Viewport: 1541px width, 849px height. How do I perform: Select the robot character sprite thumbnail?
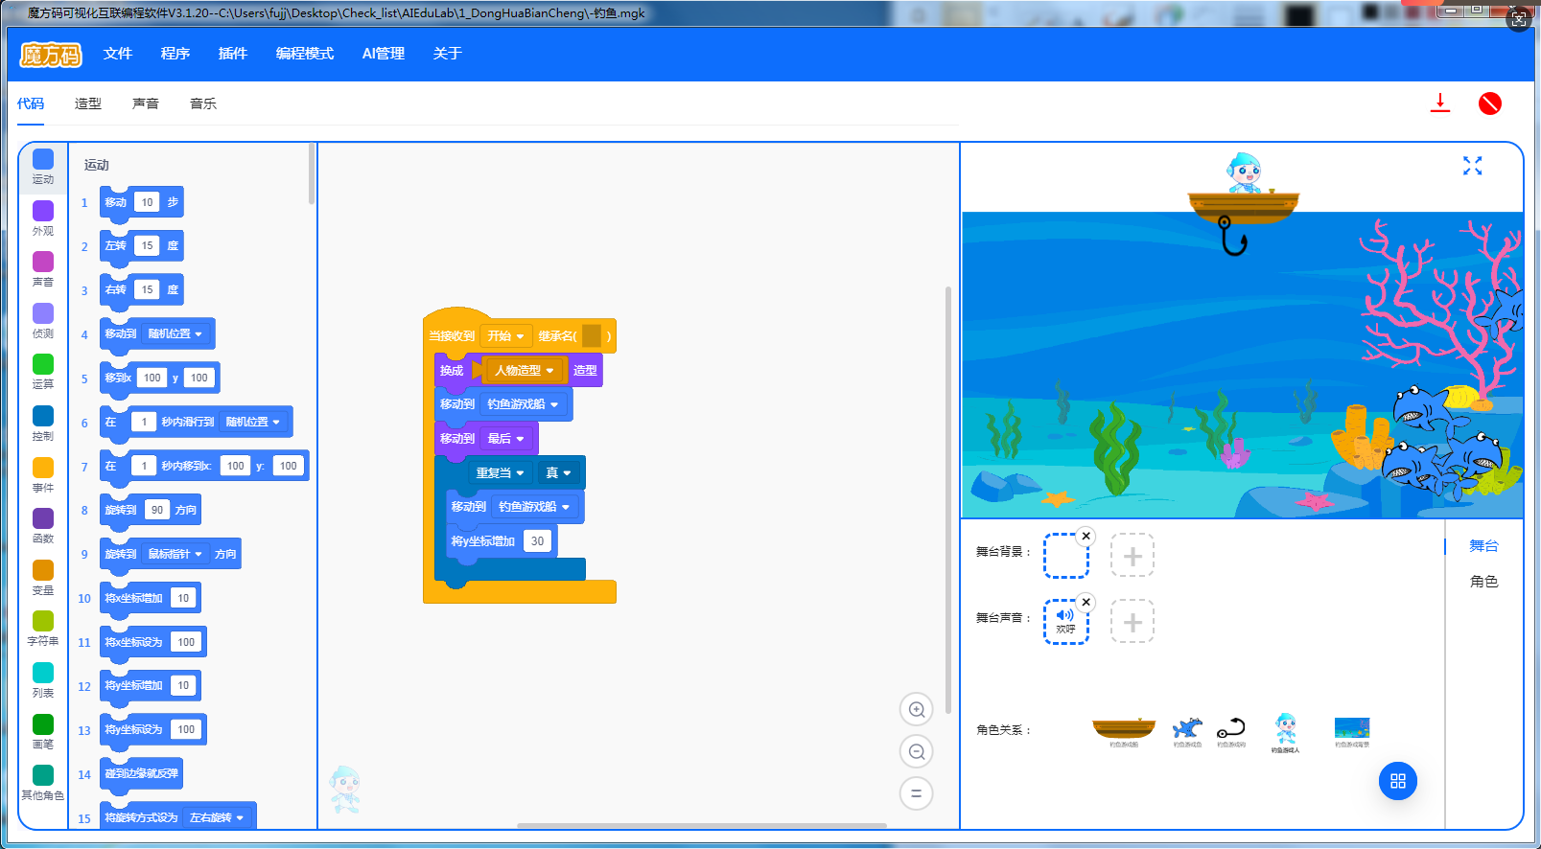pos(1286,733)
